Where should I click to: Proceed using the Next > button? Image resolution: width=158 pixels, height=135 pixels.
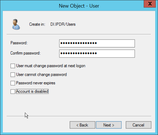click(x=109, y=125)
